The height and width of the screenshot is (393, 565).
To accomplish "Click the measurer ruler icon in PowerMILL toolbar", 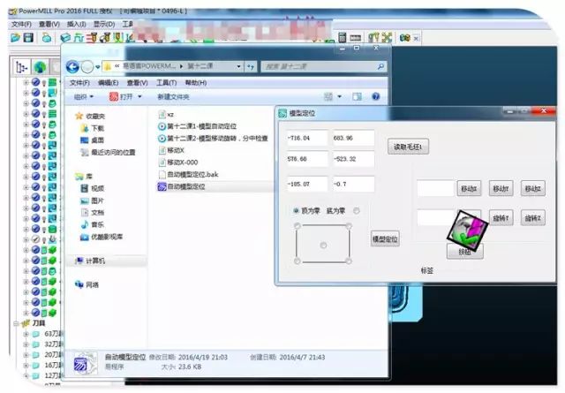I will coord(355,38).
